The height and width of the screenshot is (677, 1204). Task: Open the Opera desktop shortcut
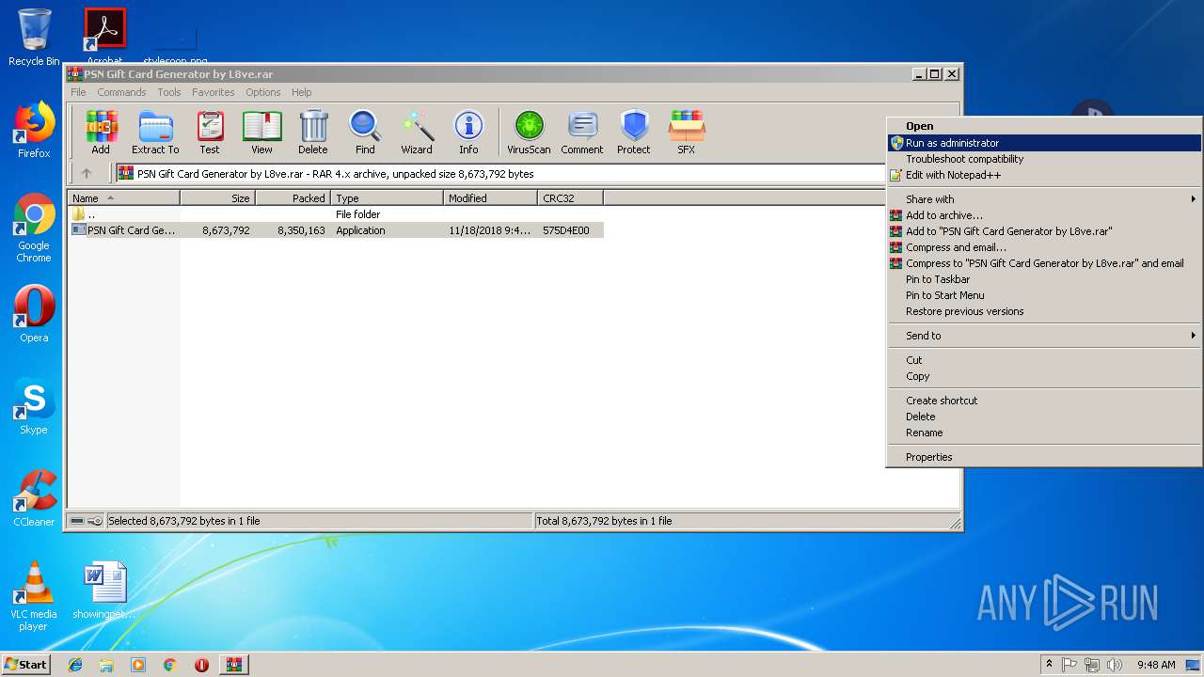(34, 314)
